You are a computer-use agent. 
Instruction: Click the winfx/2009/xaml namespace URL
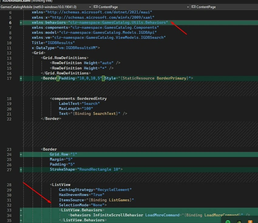(102, 17)
